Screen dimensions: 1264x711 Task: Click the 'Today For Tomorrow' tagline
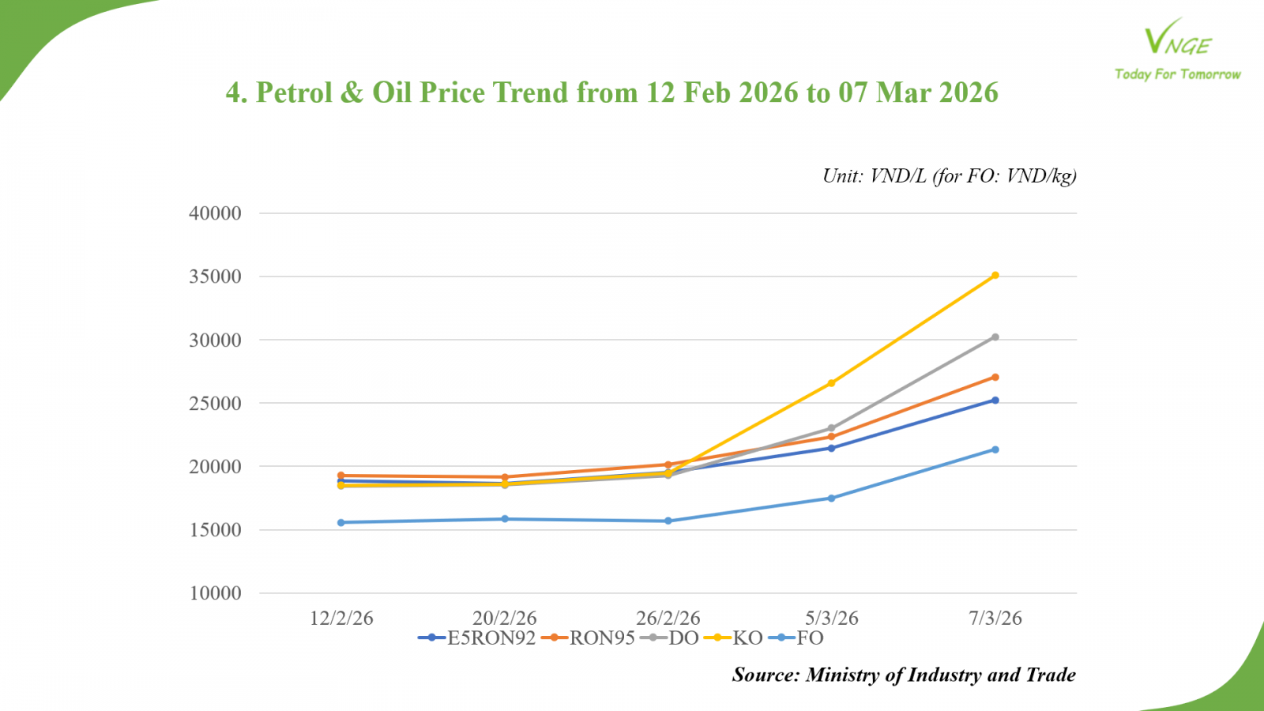coord(1177,74)
